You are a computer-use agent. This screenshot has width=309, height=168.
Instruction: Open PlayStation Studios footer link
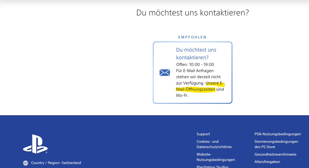(212, 166)
